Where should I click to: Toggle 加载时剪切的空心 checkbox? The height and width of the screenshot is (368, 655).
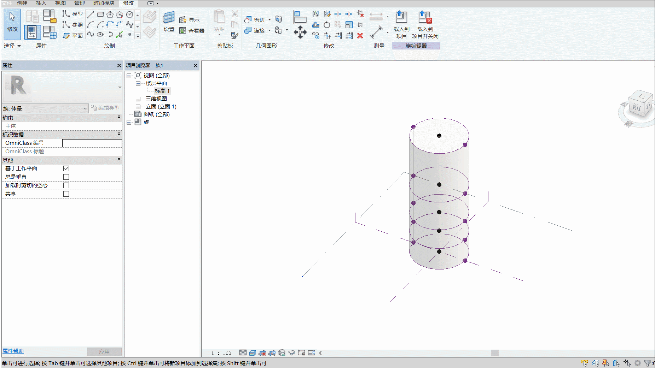tap(66, 185)
